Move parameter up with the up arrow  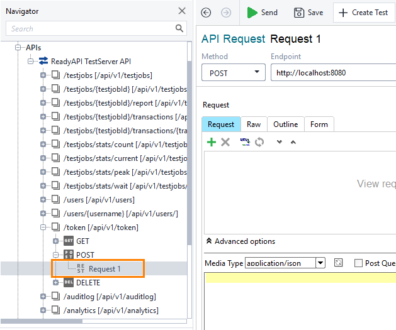(x=293, y=142)
